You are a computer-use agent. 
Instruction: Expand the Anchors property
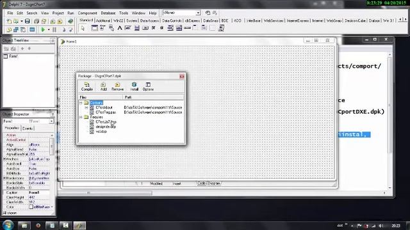pos(4,159)
